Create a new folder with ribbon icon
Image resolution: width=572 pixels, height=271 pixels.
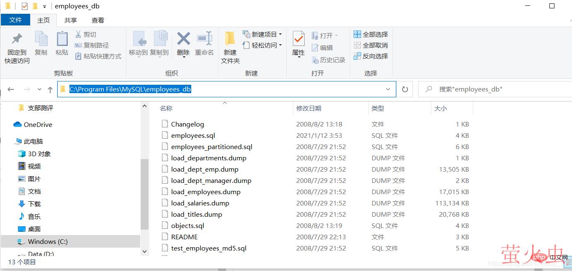pos(230,39)
